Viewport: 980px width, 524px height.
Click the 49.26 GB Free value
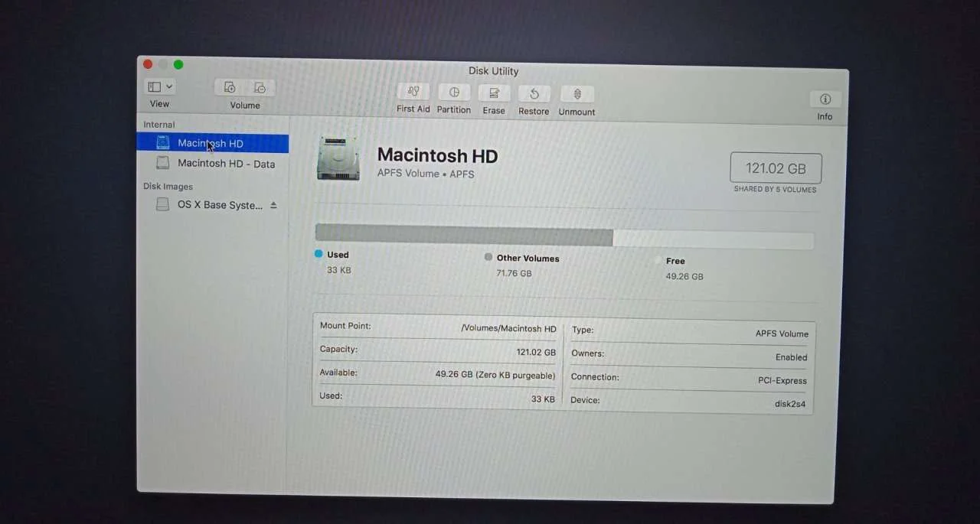(x=684, y=276)
